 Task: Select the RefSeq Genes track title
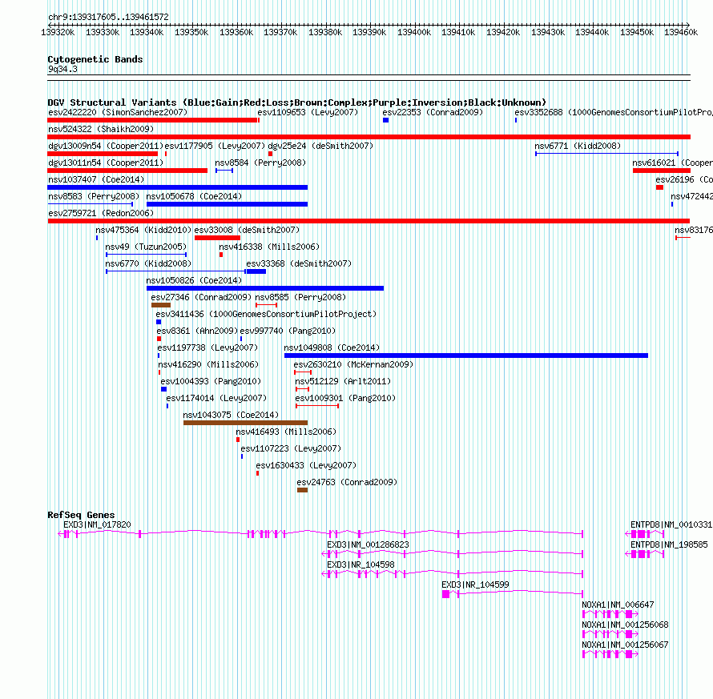pyautogui.click(x=81, y=515)
